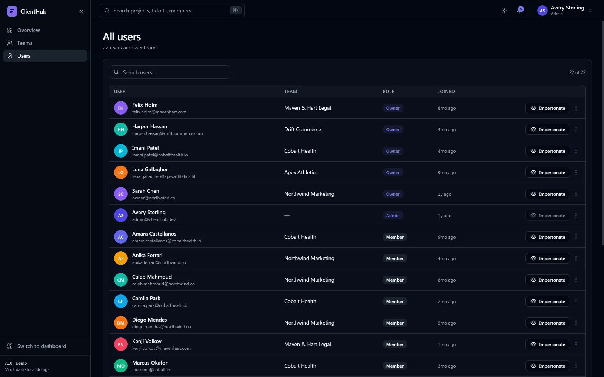This screenshot has height=377, width=604.
Task: Click the email felix.holm@mavenhart.com
Action: click(159, 112)
